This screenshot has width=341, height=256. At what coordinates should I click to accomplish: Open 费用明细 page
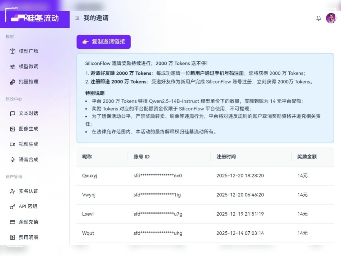[28, 237]
